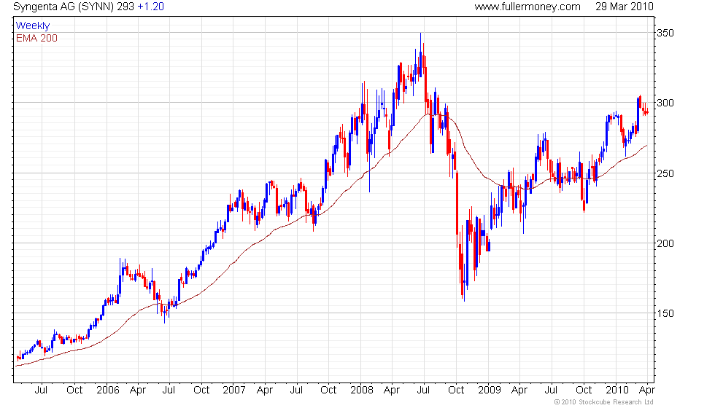The image size is (715, 408).
Task: Click the 200 price axis label
Action: point(665,243)
